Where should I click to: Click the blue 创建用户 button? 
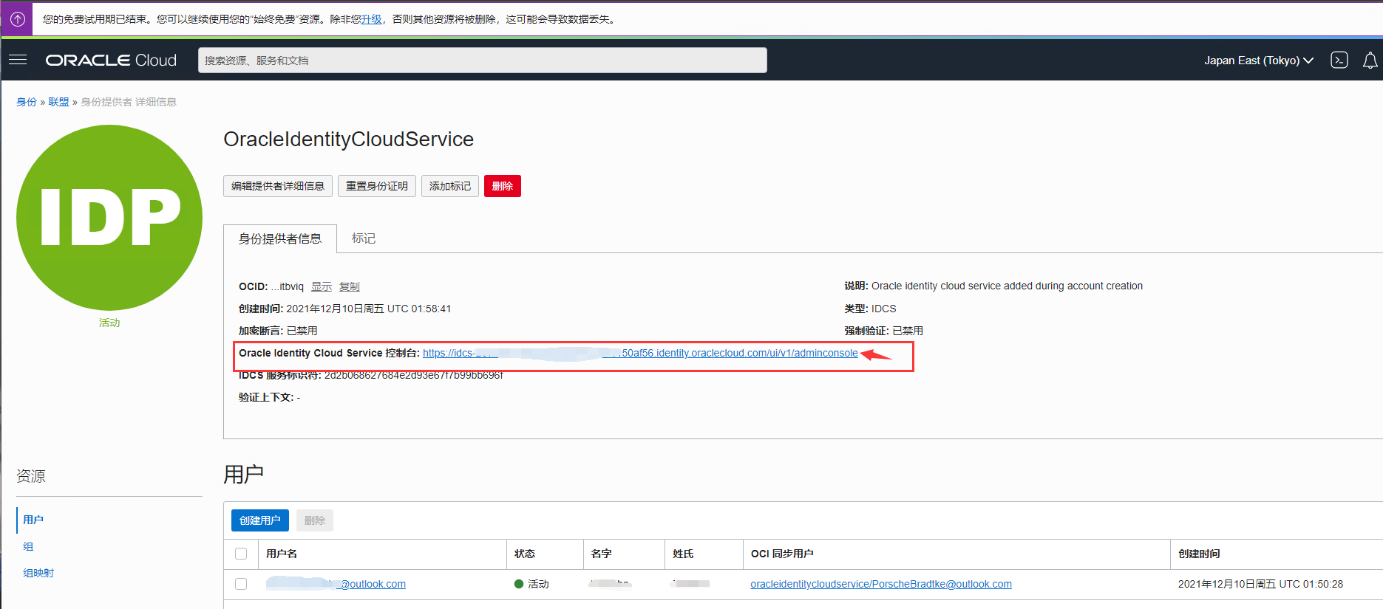(x=260, y=520)
